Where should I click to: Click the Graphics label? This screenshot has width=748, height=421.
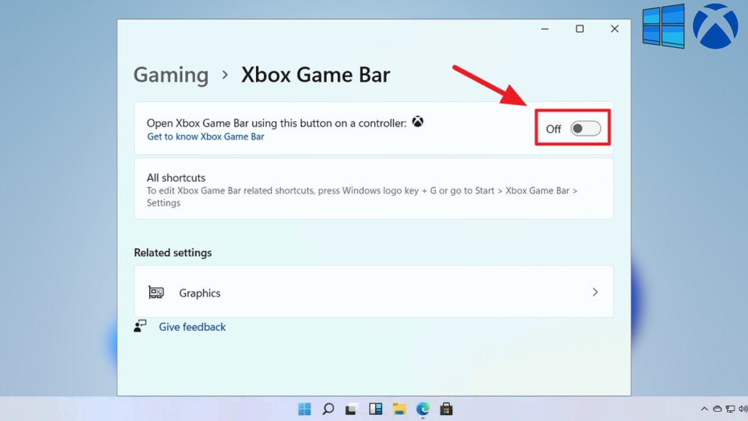200,293
